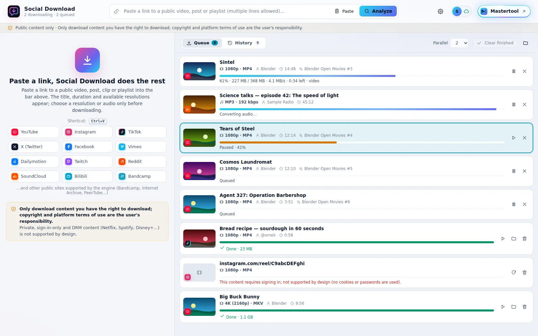This screenshot has width=538, height=336.
Task: Switch to the History tab
Action: [244, 43]
